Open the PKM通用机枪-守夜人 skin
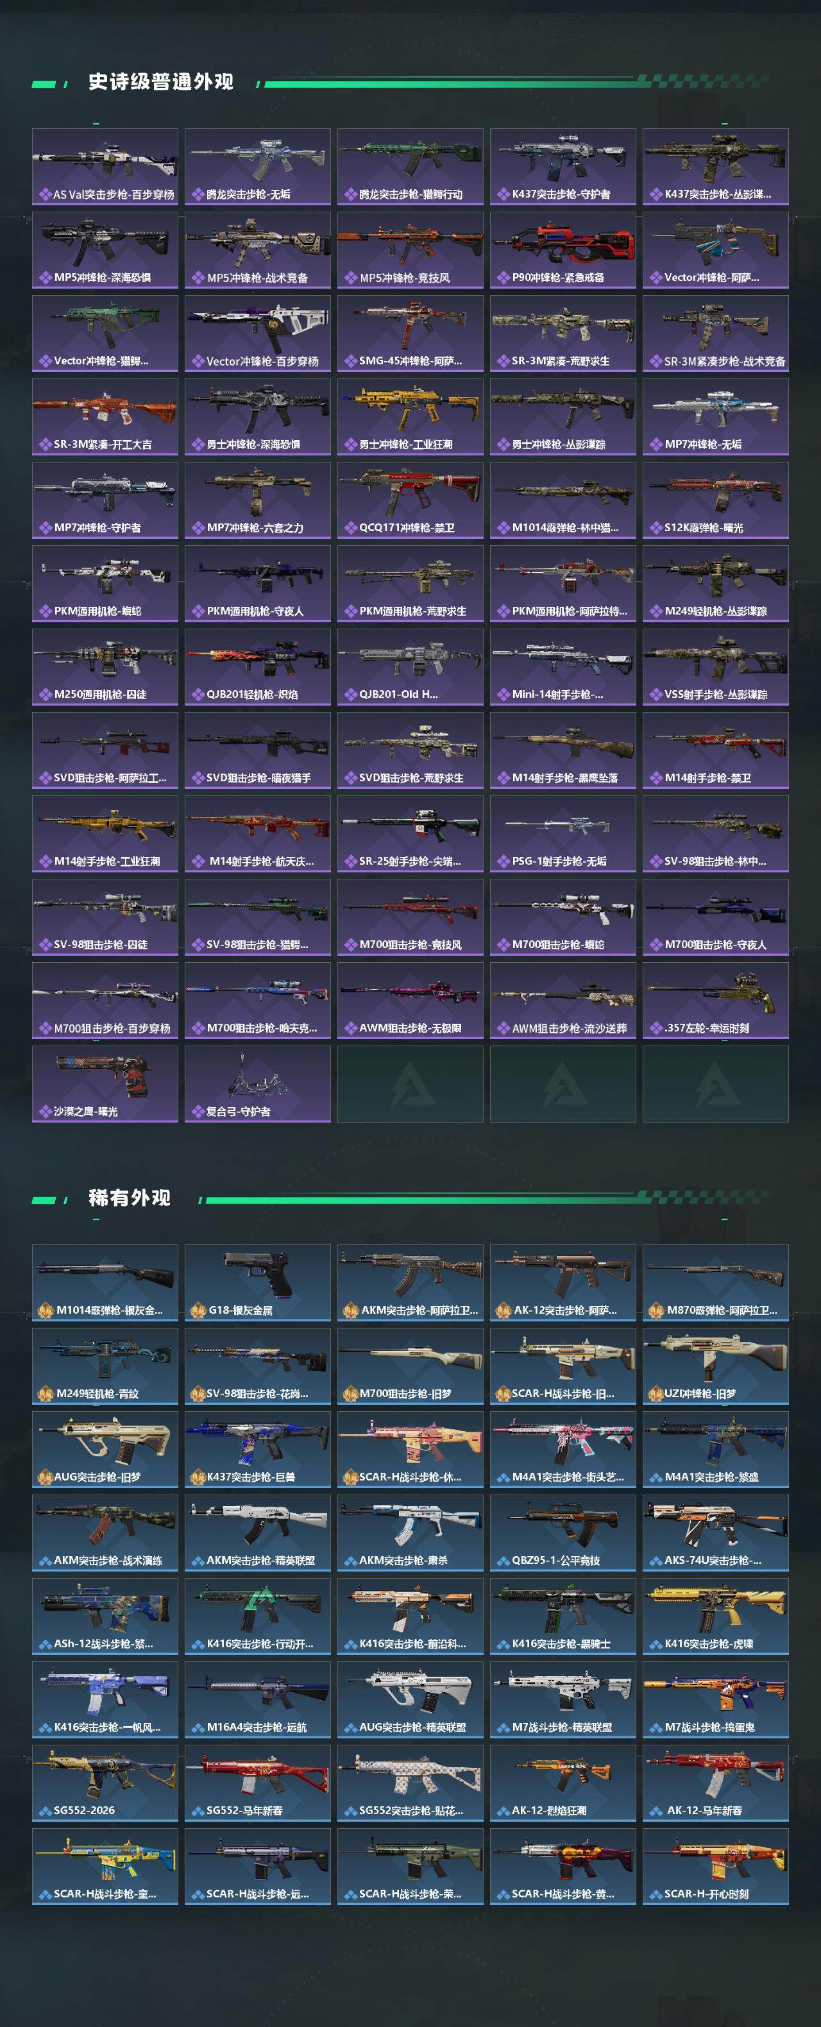This screenshot has width=821, height=2027. point(257,584)
